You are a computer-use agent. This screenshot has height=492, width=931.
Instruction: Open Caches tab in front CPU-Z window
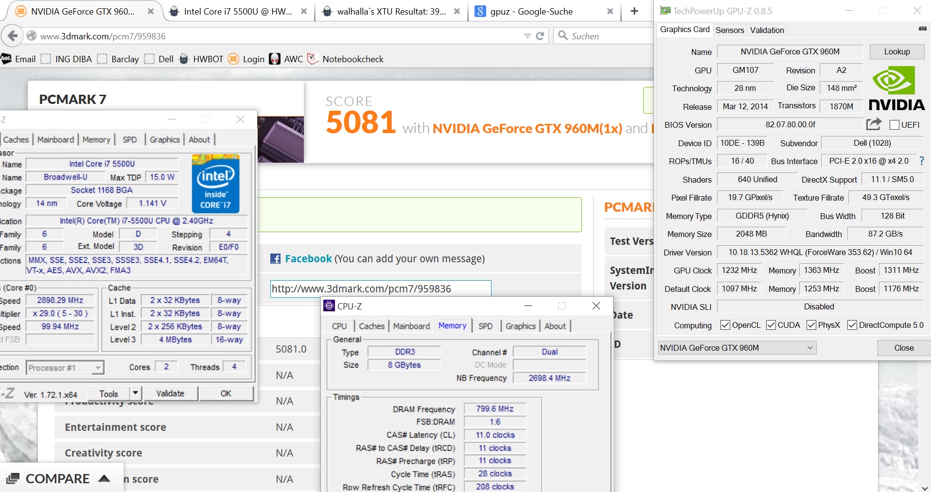click(372, 326)
